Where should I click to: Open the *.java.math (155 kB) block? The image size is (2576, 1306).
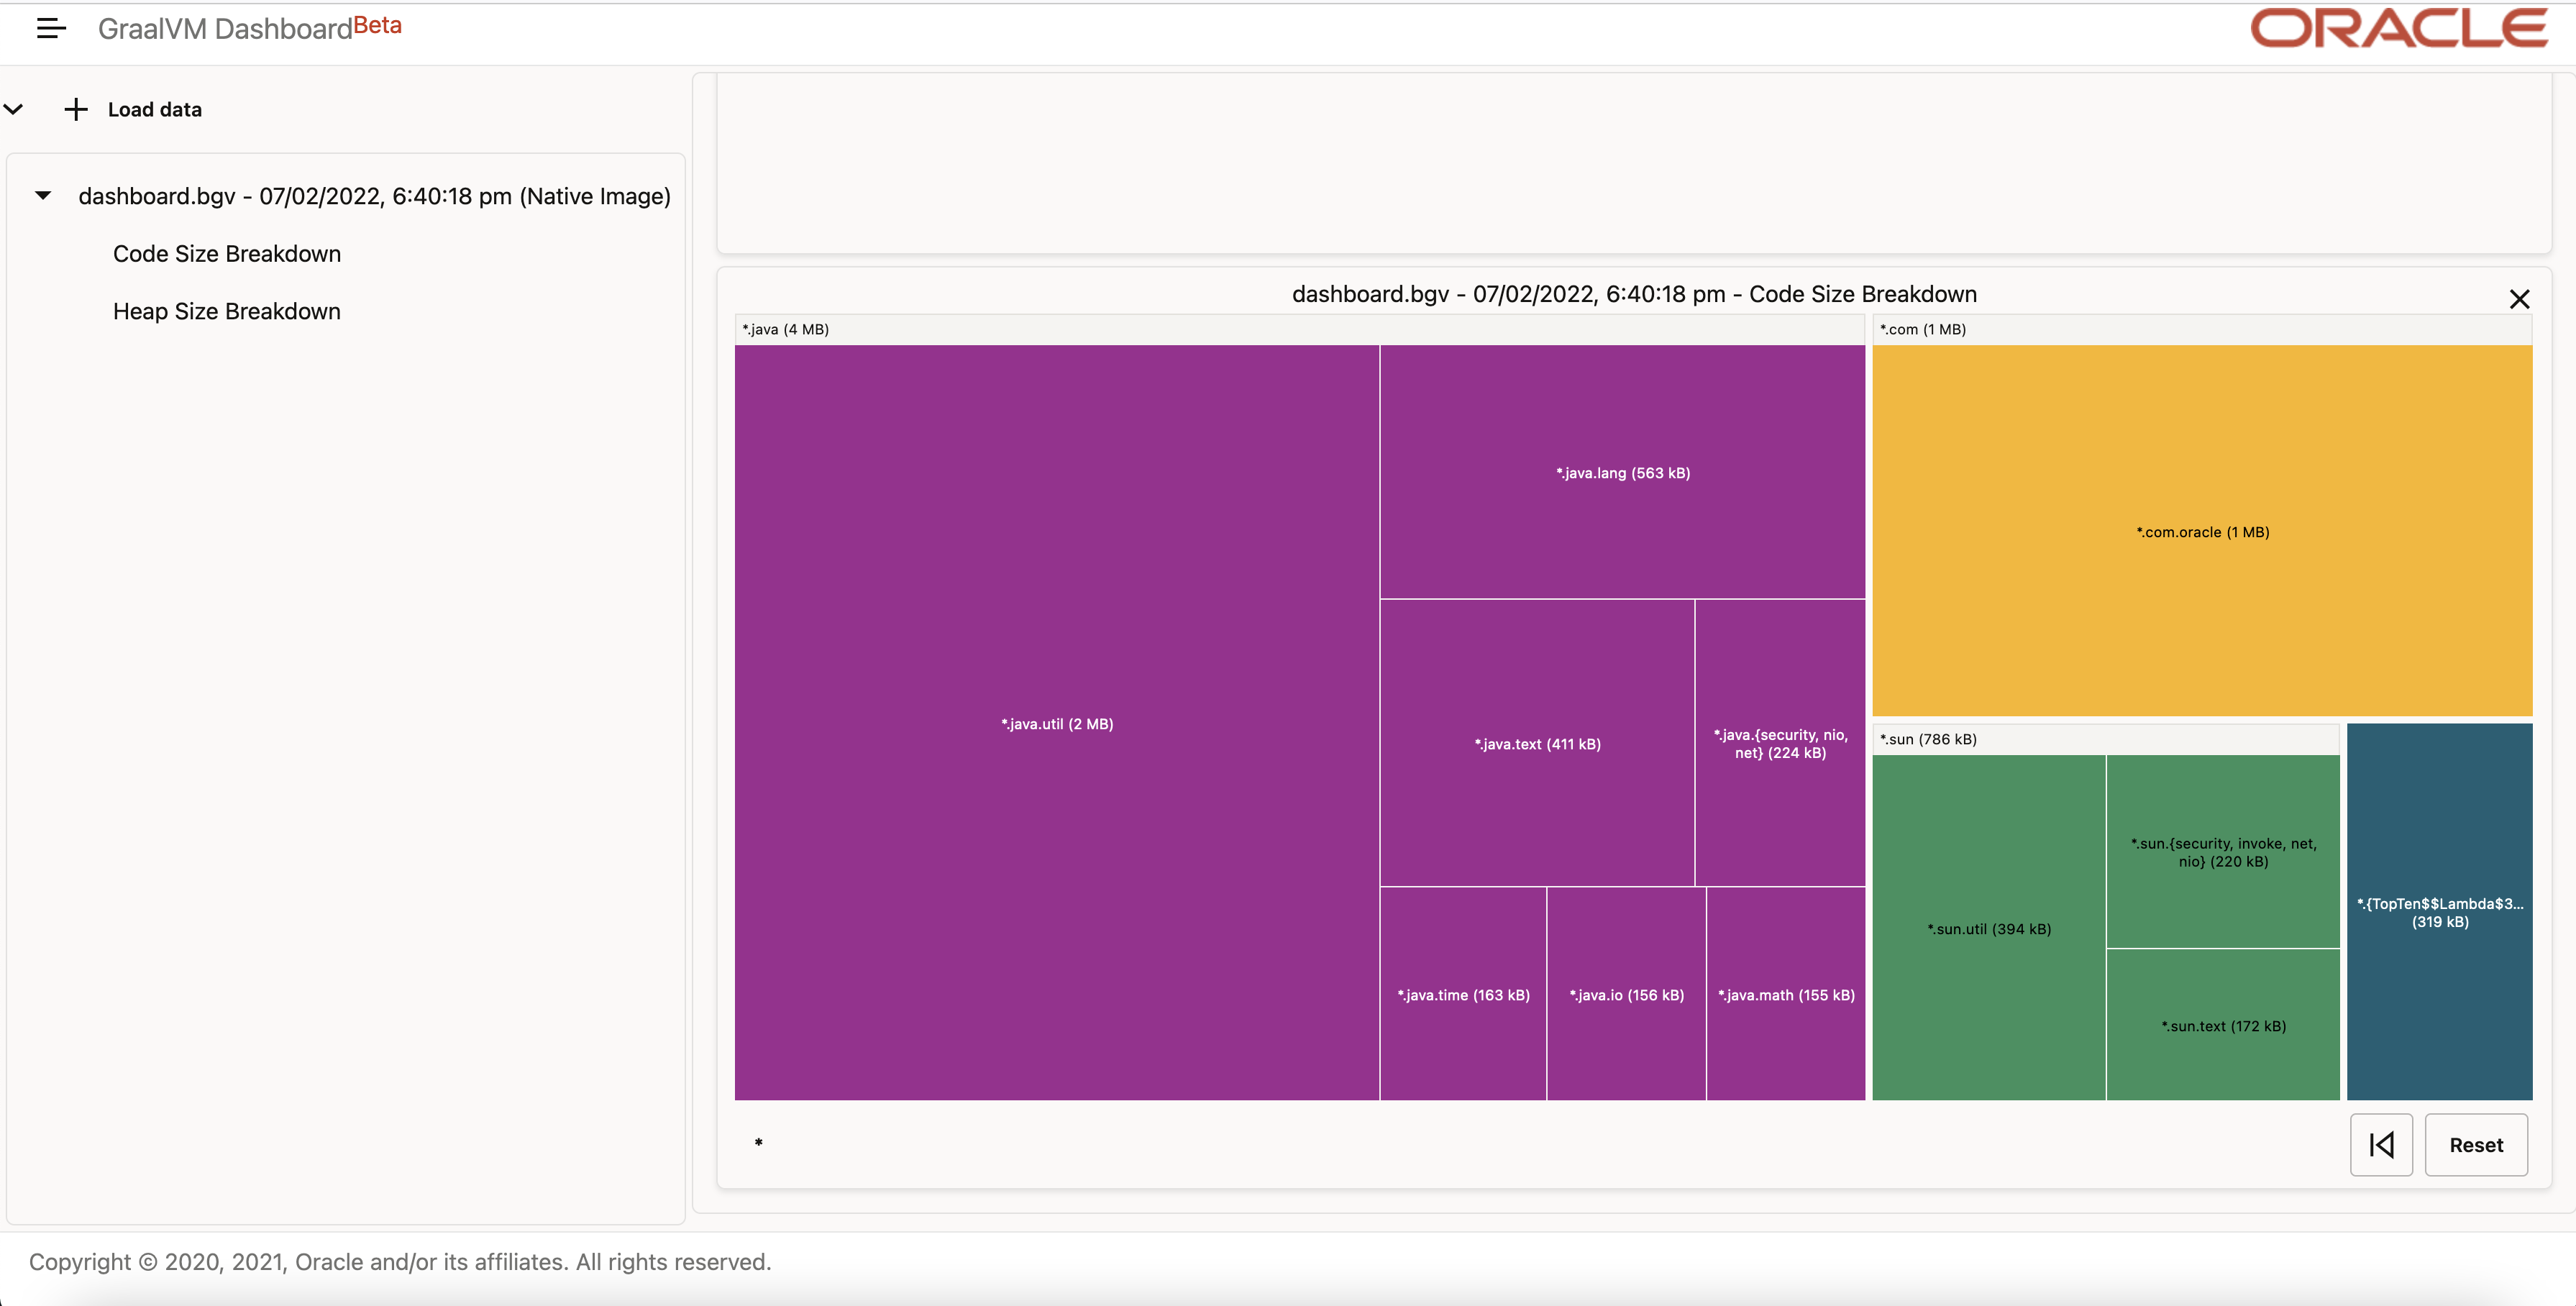(x=1786, y=994)
